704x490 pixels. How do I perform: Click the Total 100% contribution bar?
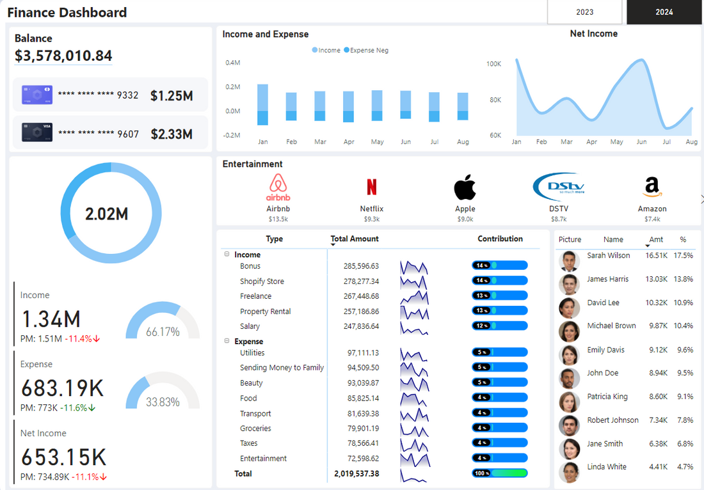499,473
